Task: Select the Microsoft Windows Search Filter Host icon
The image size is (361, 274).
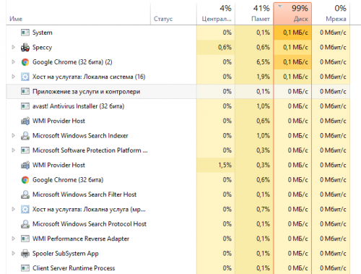Action: (x=25, y=194)
